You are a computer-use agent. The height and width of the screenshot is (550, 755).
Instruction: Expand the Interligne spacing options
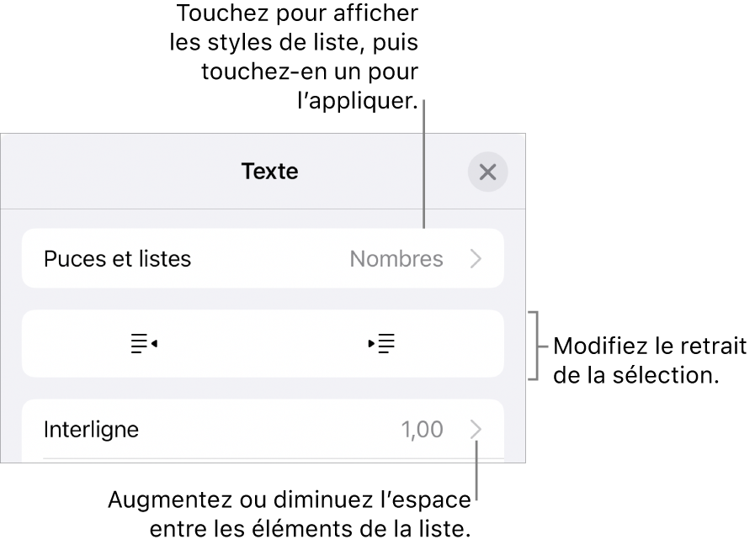(x=476, y=429)
